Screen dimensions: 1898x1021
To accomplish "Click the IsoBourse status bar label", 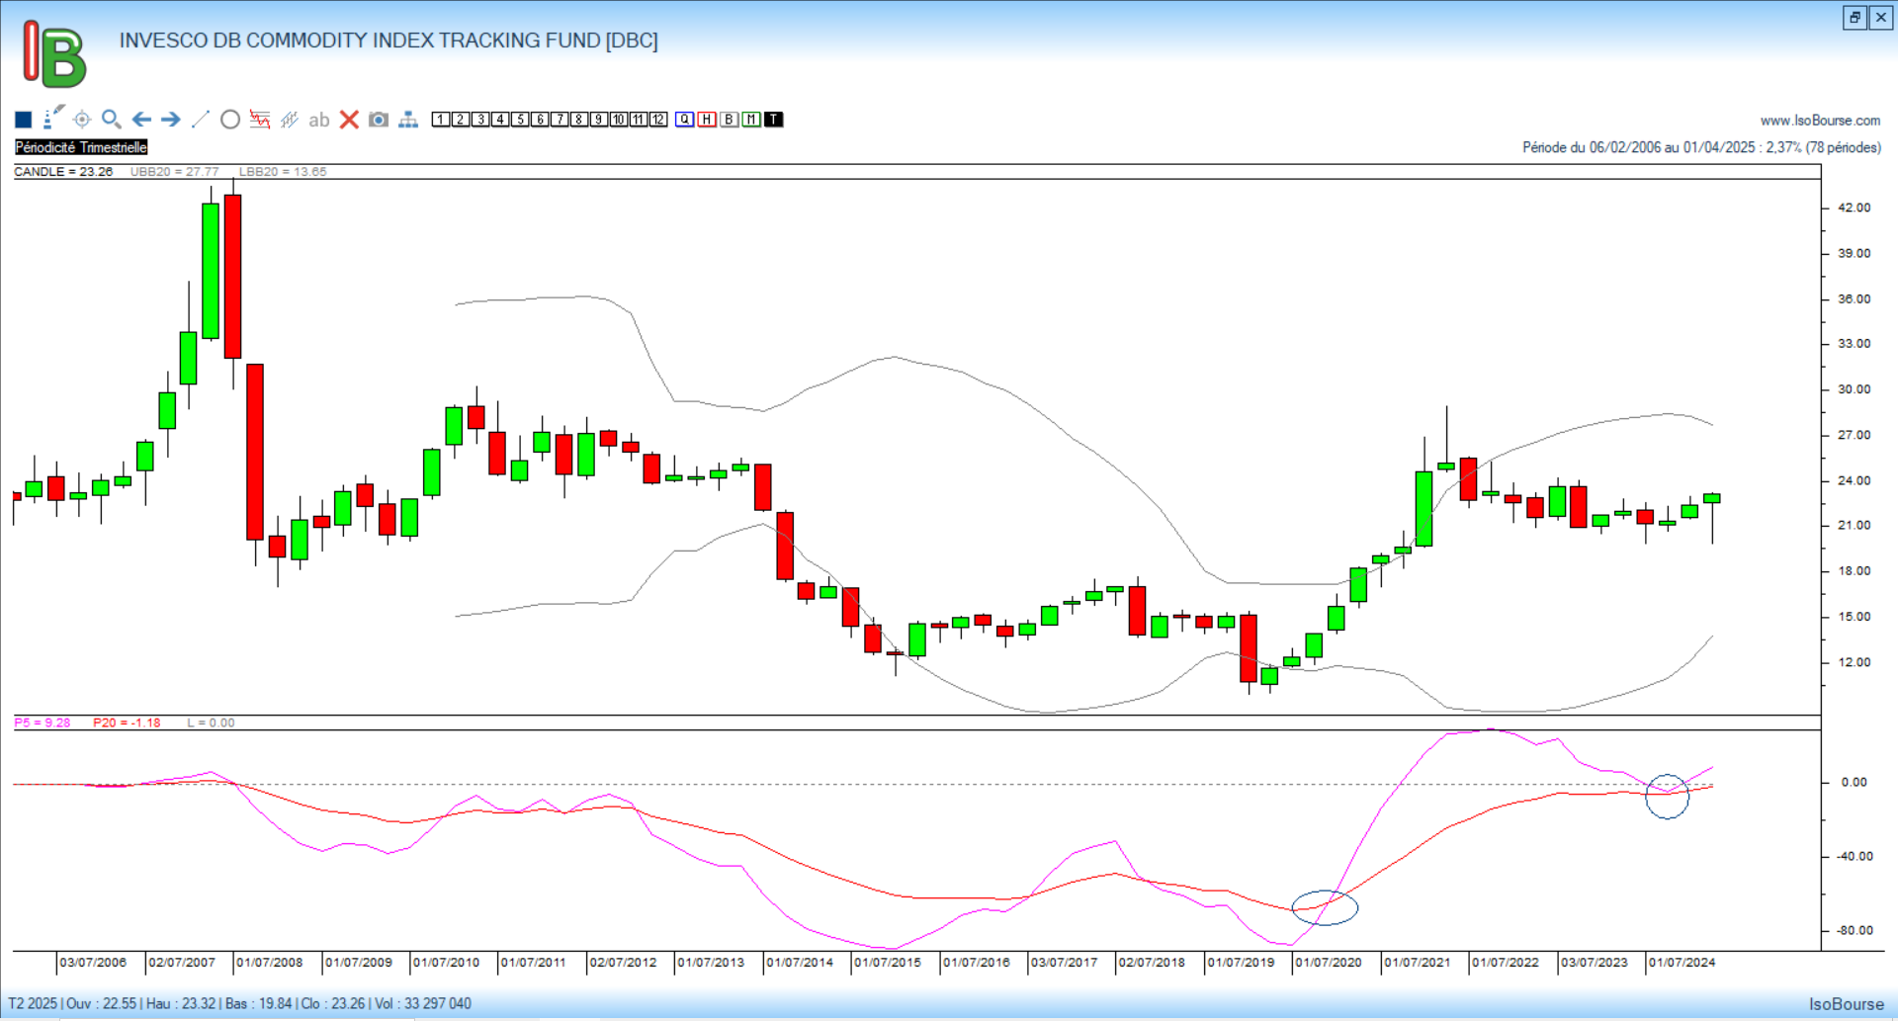I will (1847, 1004).
